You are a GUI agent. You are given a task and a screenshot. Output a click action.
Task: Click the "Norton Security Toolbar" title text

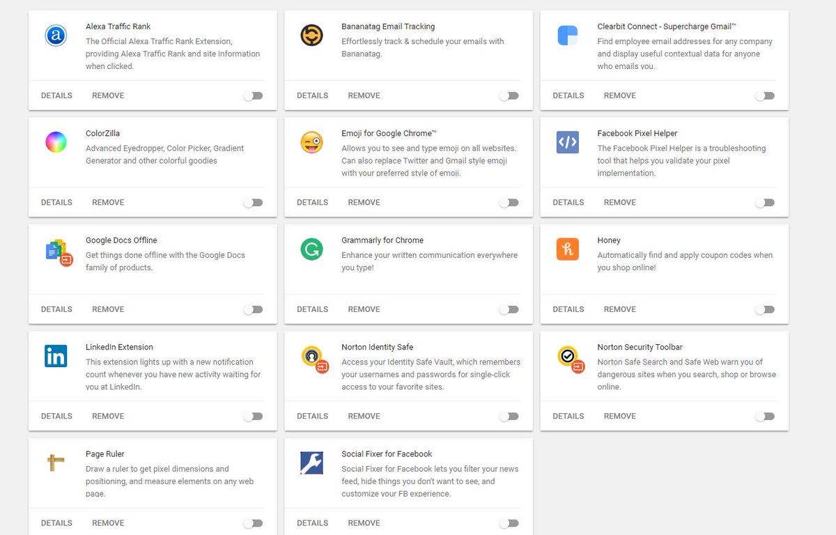[x=640, y=347]
